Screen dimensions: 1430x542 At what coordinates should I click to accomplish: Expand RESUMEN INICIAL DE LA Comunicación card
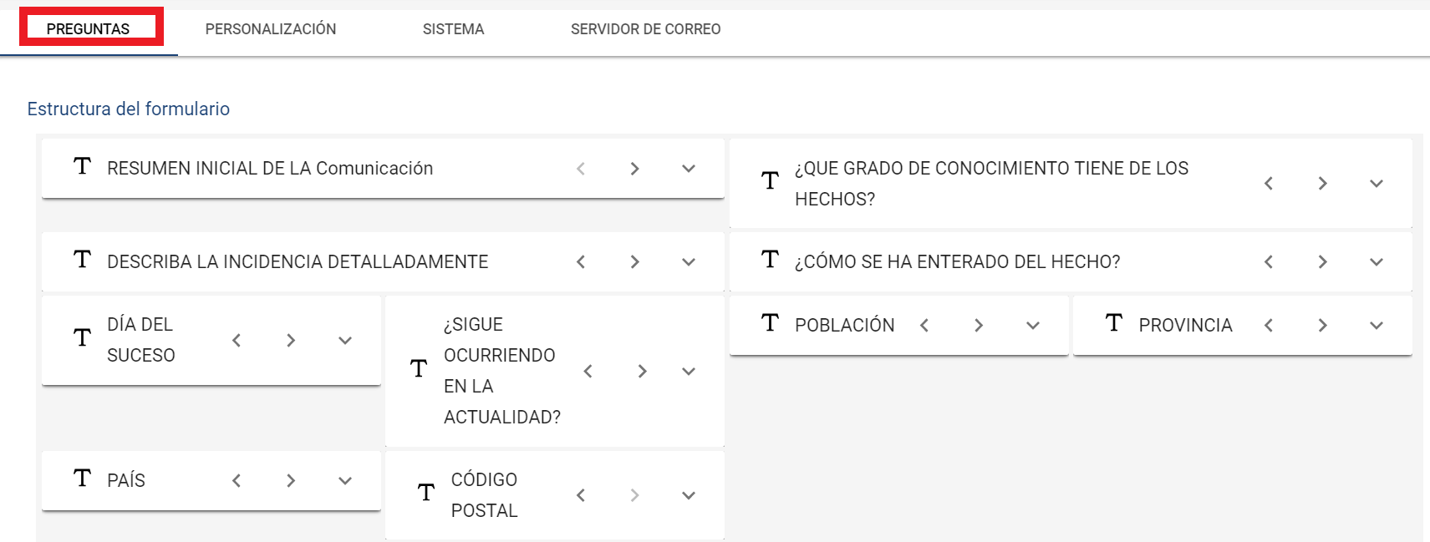tap(689, 169)
